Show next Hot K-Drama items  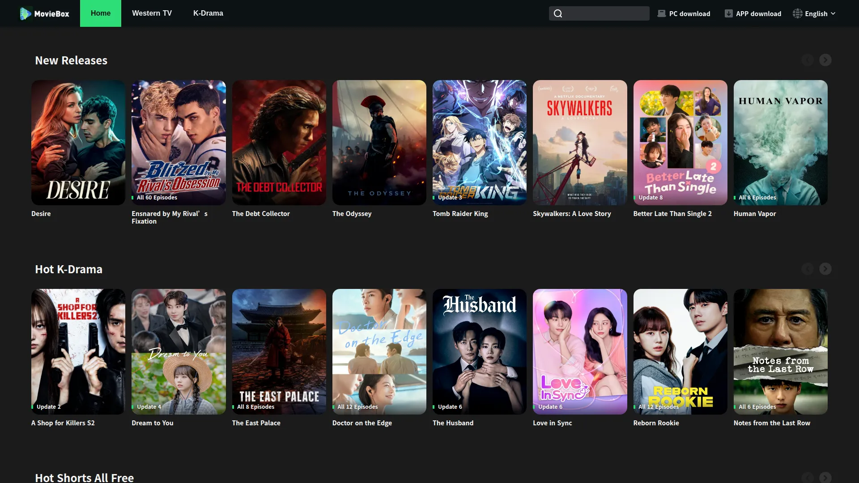[825, 269]
